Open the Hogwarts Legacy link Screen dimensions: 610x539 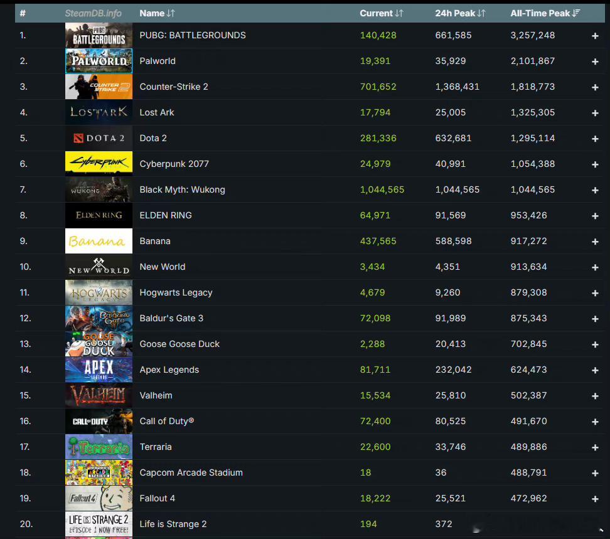pos(176,292)
